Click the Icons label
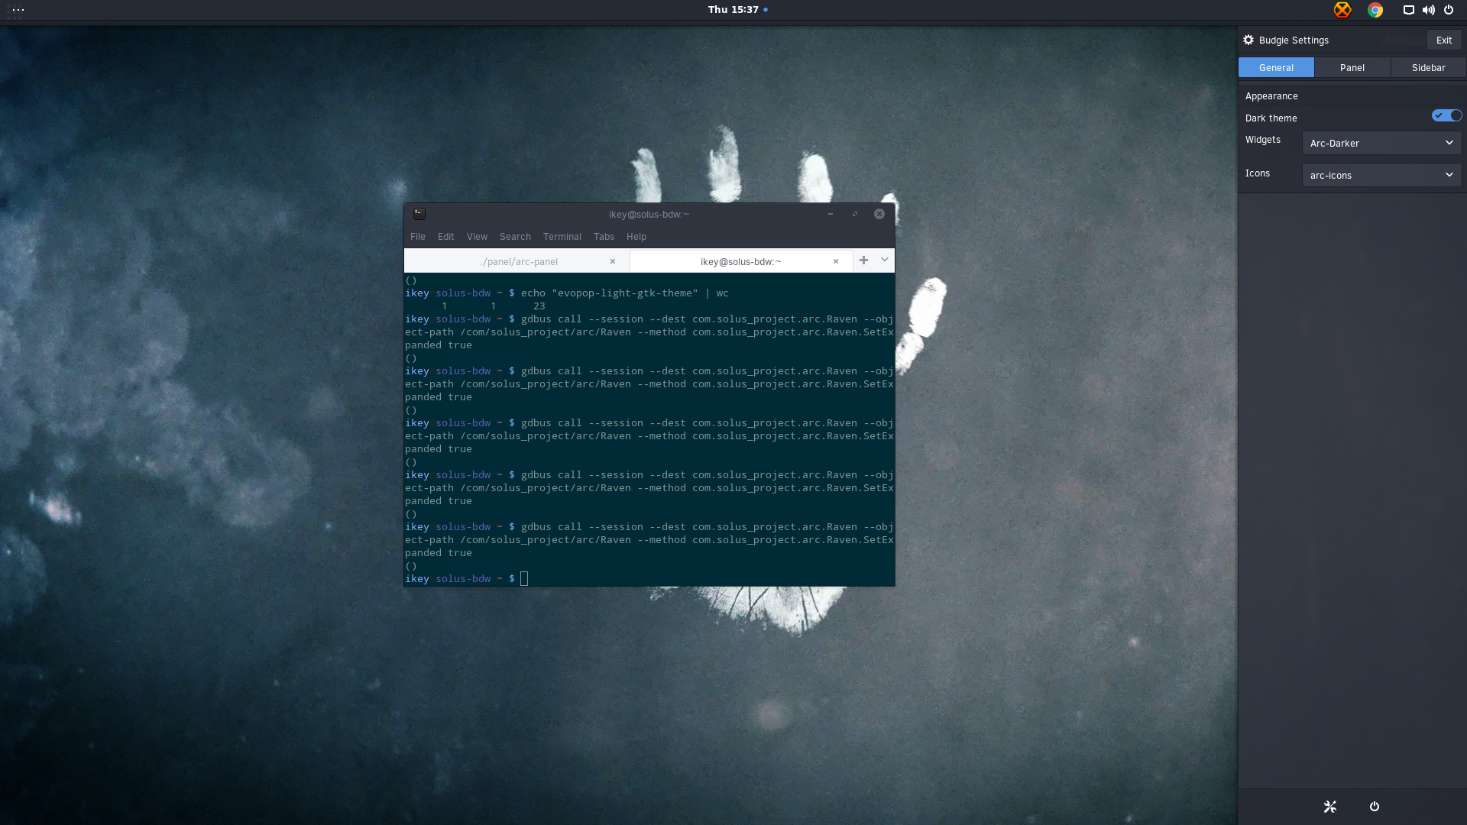Image resolution: width=1467 pixels, height=825 pixels. coord(1258,173)
